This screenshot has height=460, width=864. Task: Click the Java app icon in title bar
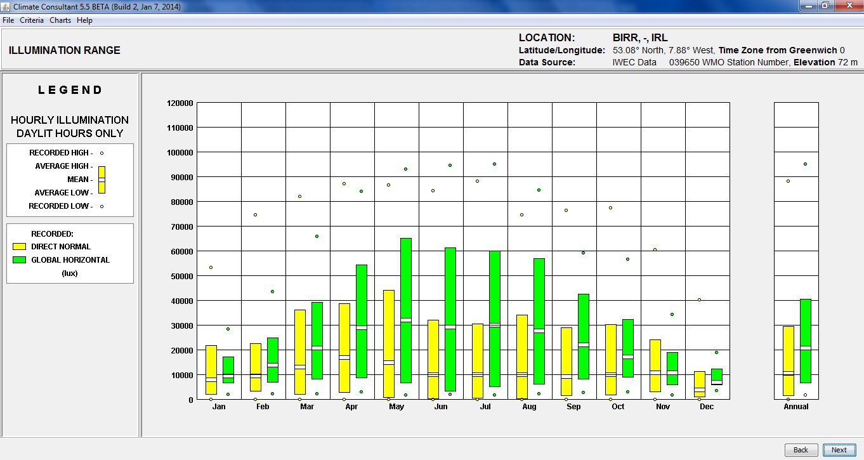6,6
